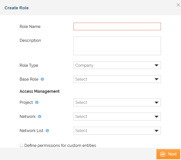Click the Project info icon
Screen dimensions: 181x160
(37, 102)
